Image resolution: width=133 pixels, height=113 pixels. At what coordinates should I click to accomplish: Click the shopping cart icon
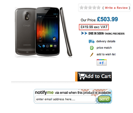tap(81, 76)
